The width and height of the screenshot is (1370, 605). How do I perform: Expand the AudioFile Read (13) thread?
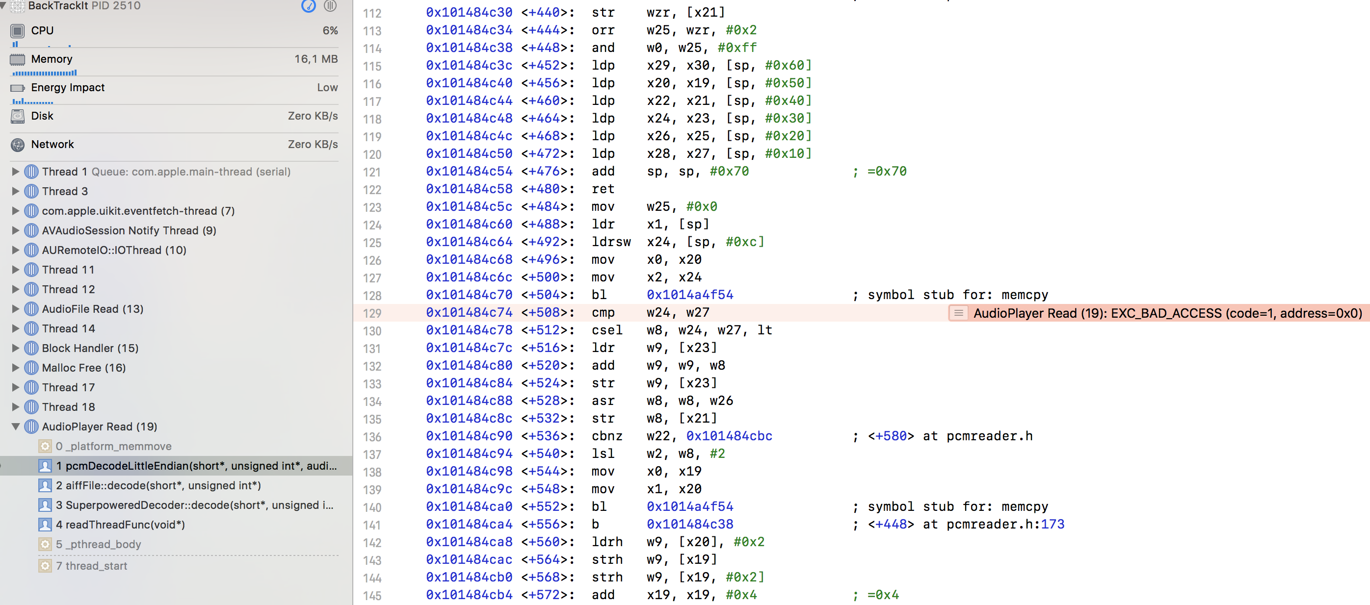pos(15,308)
